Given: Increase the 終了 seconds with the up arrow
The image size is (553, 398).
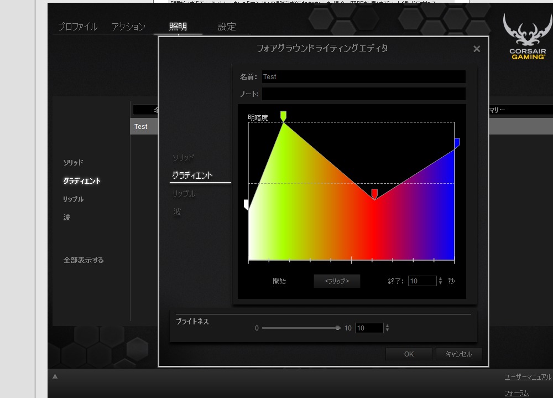Looking at the screenshot, I should click(x=440, y=278).
